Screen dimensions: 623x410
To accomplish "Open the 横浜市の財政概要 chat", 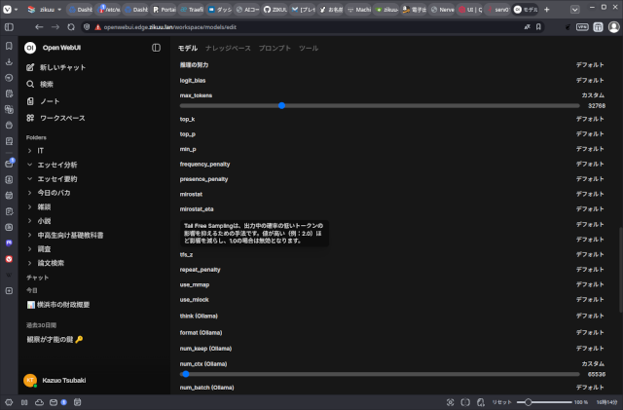I will pos(64,305).
